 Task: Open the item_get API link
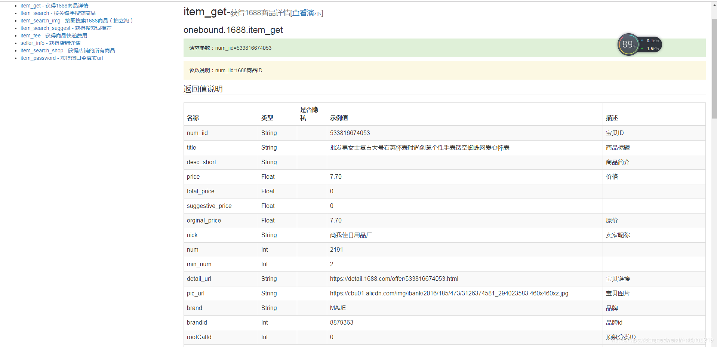click(55, 6)
